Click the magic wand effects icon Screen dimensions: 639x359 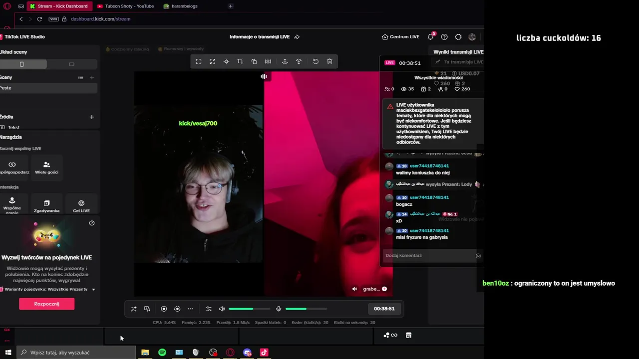[x=133, y=309]
